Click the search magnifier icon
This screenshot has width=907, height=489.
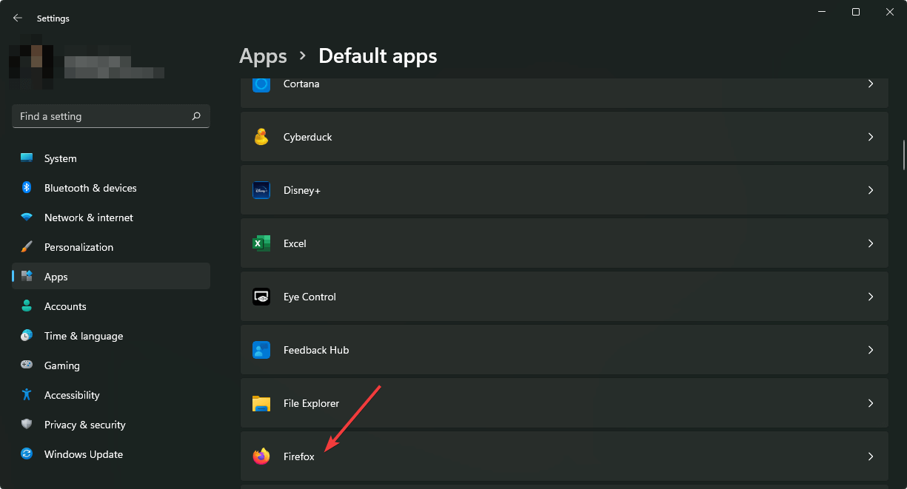(x=196, y=116)
